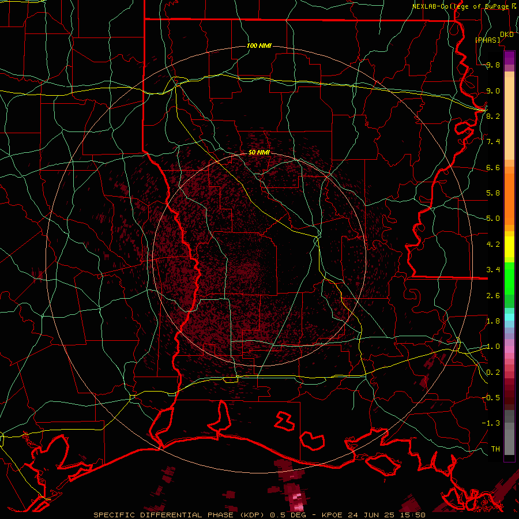Click the yellow segment of the color bar
Viewport: 519px width, 519px height.
coord(509,247)
